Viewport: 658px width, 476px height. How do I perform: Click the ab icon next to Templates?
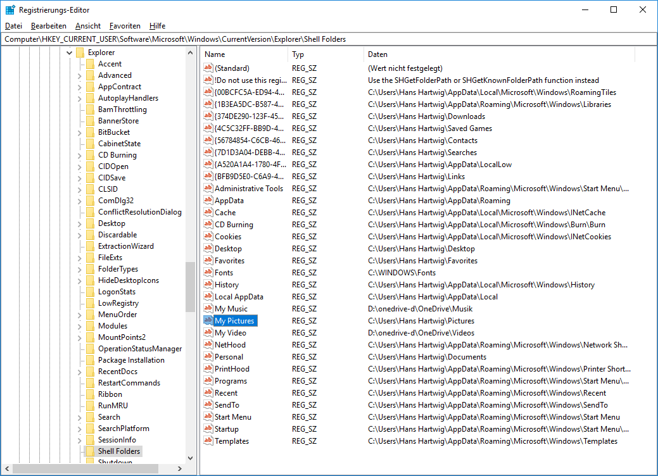tap(208, 441)
